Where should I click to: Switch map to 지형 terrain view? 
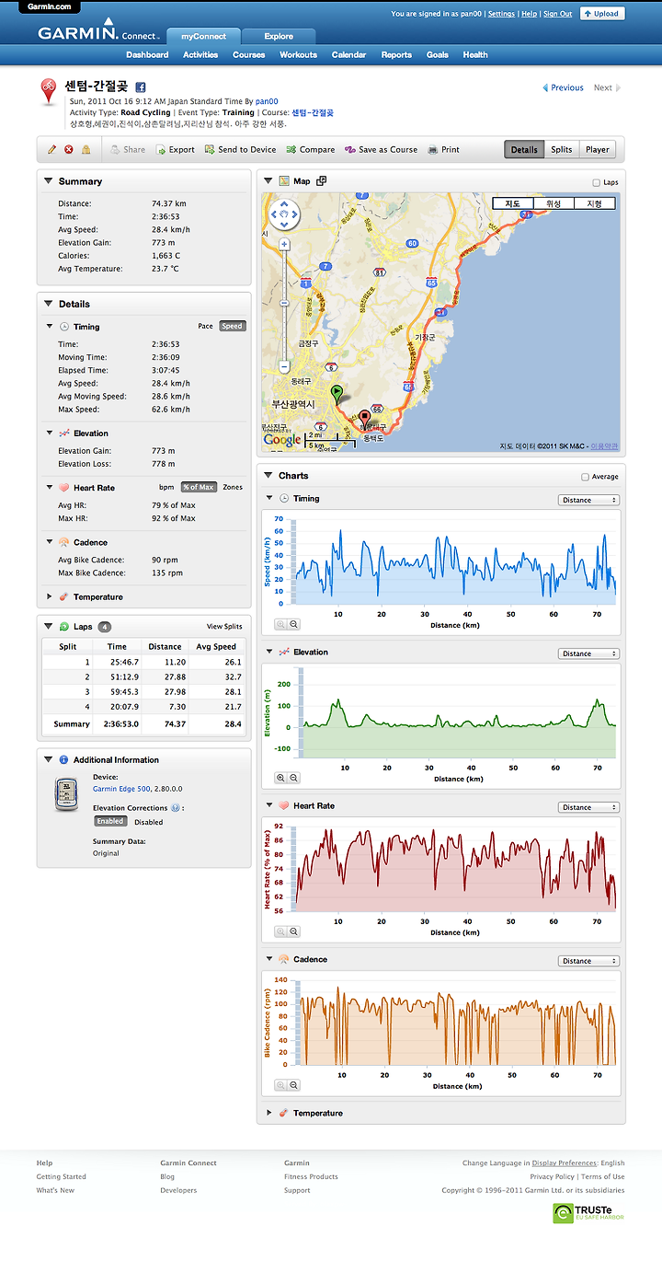(x=595, y=203)
